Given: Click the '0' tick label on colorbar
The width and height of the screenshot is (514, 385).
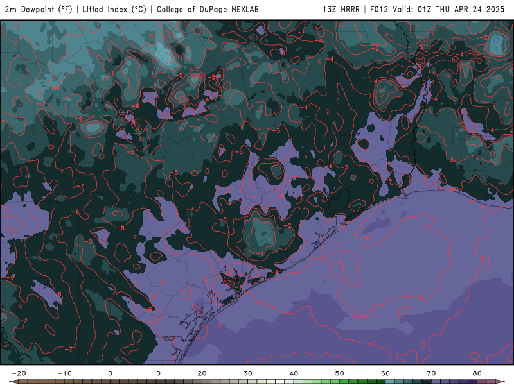Looking at the screenshot, I should click(x=110, y=373).
